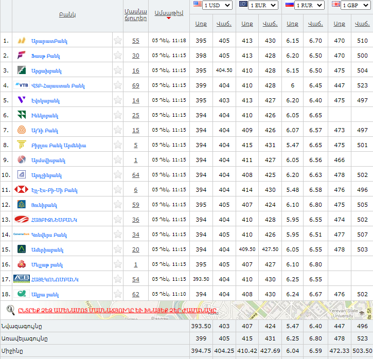This screenshot has height=359, width=373.
Task: Click the EU flag icon
Action: pos(243,4)
